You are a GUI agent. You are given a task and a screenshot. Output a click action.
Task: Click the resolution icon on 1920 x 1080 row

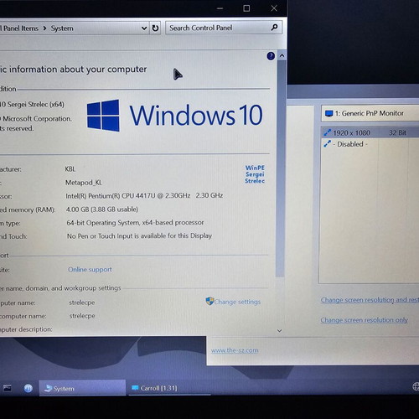point(327,132)
